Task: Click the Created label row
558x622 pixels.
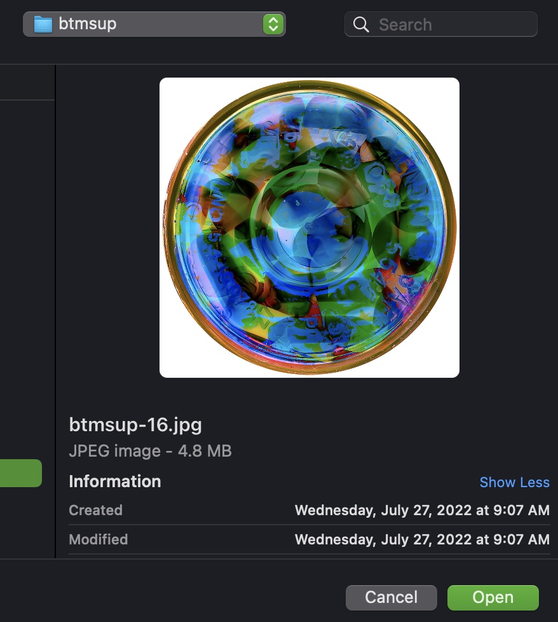Action: point(310,510)
